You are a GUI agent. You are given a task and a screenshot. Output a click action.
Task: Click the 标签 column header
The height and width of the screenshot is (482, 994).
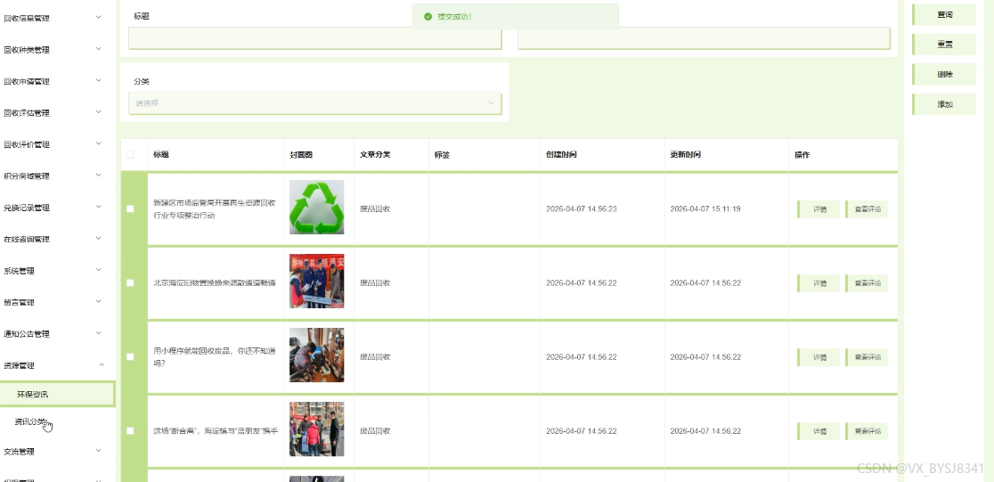point(443,155)
